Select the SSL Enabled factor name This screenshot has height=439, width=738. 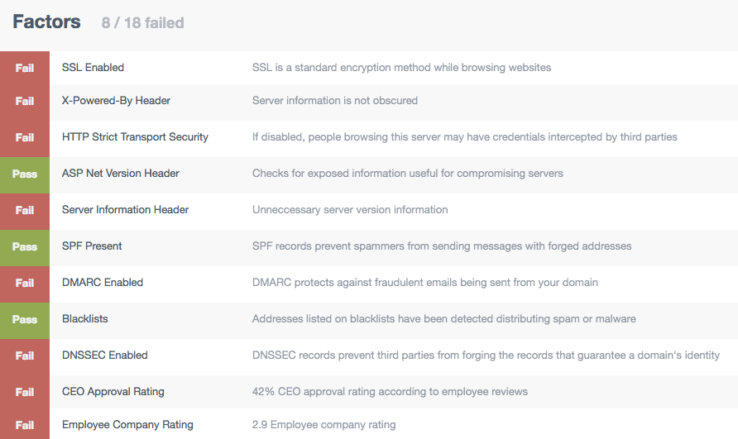click(93, 67)
